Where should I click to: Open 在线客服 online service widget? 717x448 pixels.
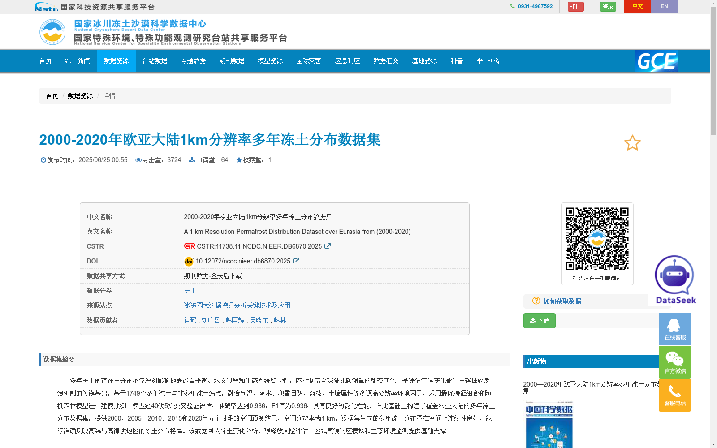(x=675, y=329)
